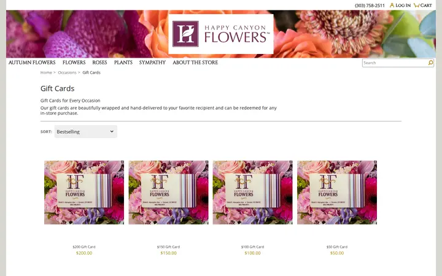Go to the Occasions breadcrumb
The image size is (442, 276).
point(67,72)
